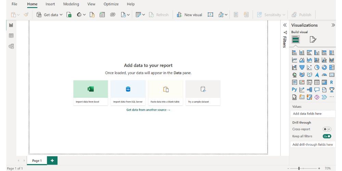Click the New visual button

[189, 15]
